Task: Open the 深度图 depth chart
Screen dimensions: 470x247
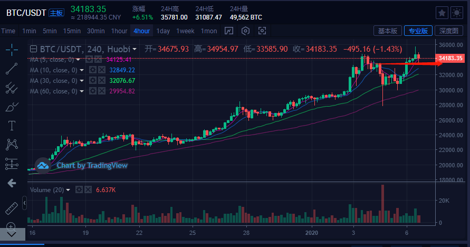Action: tap(449, 31)
